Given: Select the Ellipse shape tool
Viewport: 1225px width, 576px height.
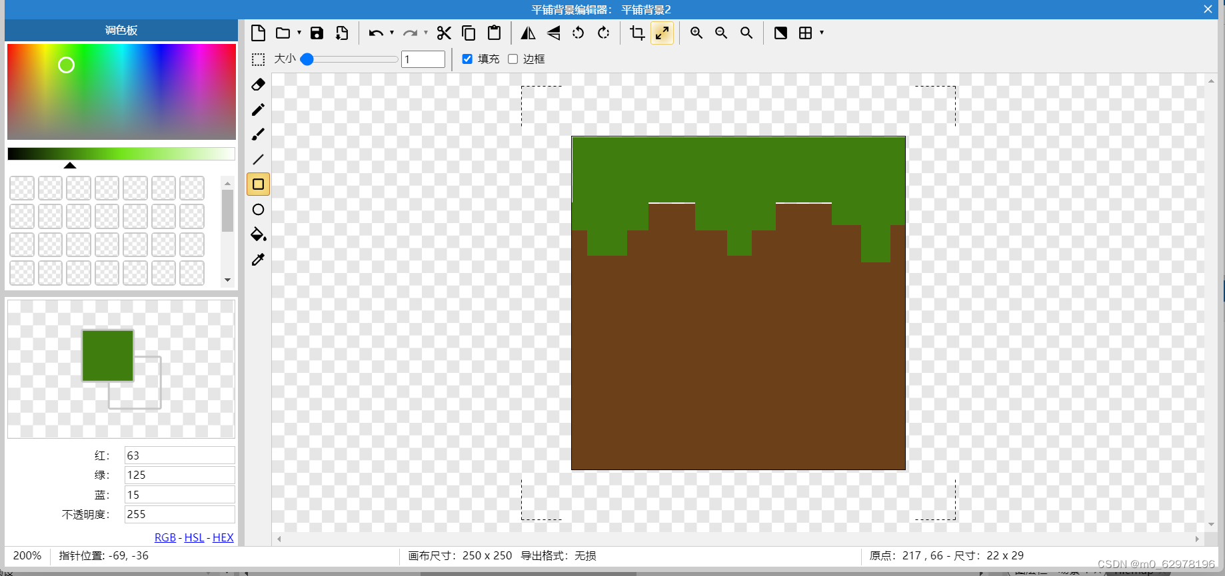Looking at the screenshot, I should [x=258, y=210].
